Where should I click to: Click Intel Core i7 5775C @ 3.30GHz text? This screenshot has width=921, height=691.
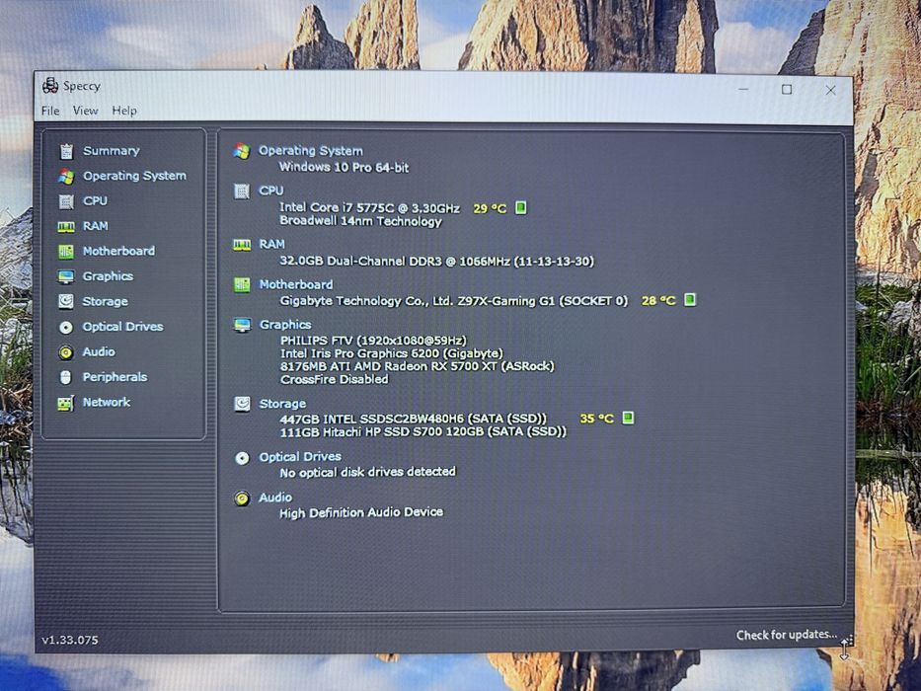pyautogui.click(x=369, y=207)
